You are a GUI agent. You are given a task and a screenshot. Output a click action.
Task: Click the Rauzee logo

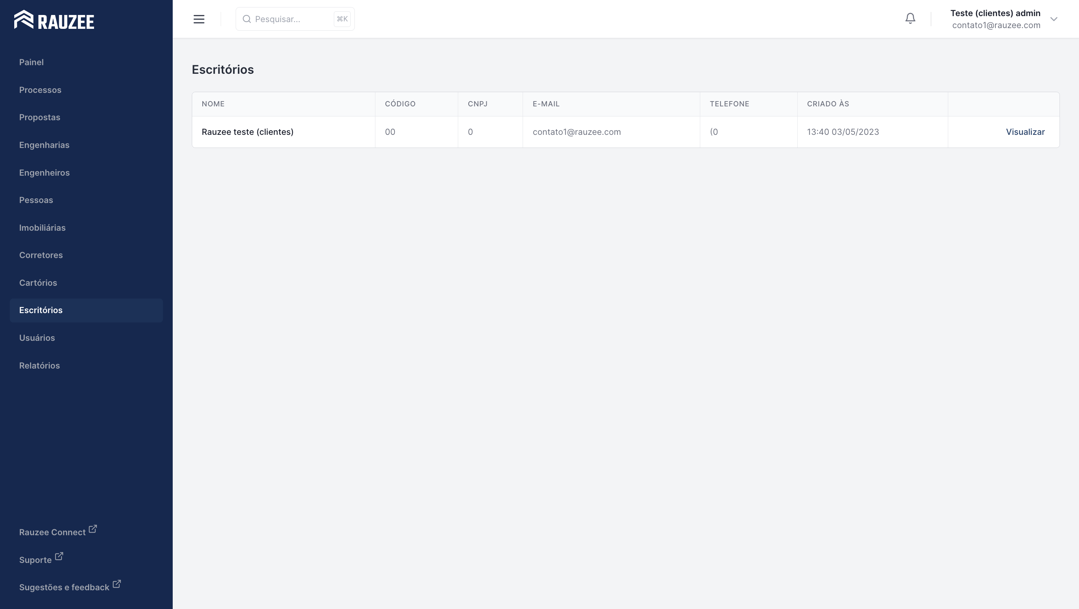click(x=54, y=20)
